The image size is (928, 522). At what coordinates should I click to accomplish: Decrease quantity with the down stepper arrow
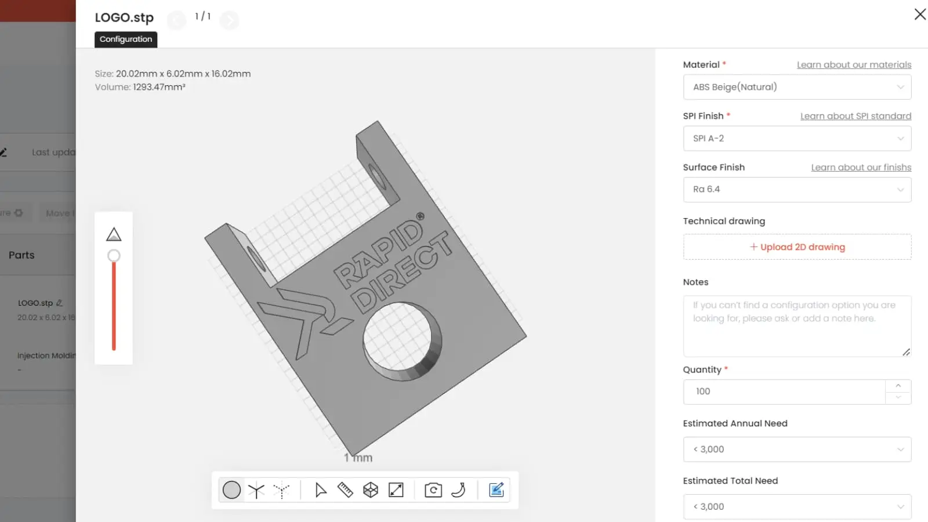pyautogui.click(x=898, y=398)
